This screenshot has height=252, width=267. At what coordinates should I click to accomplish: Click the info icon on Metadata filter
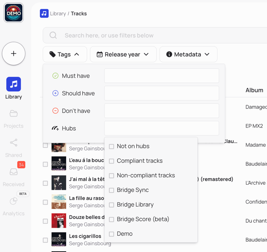coord(169,54)
